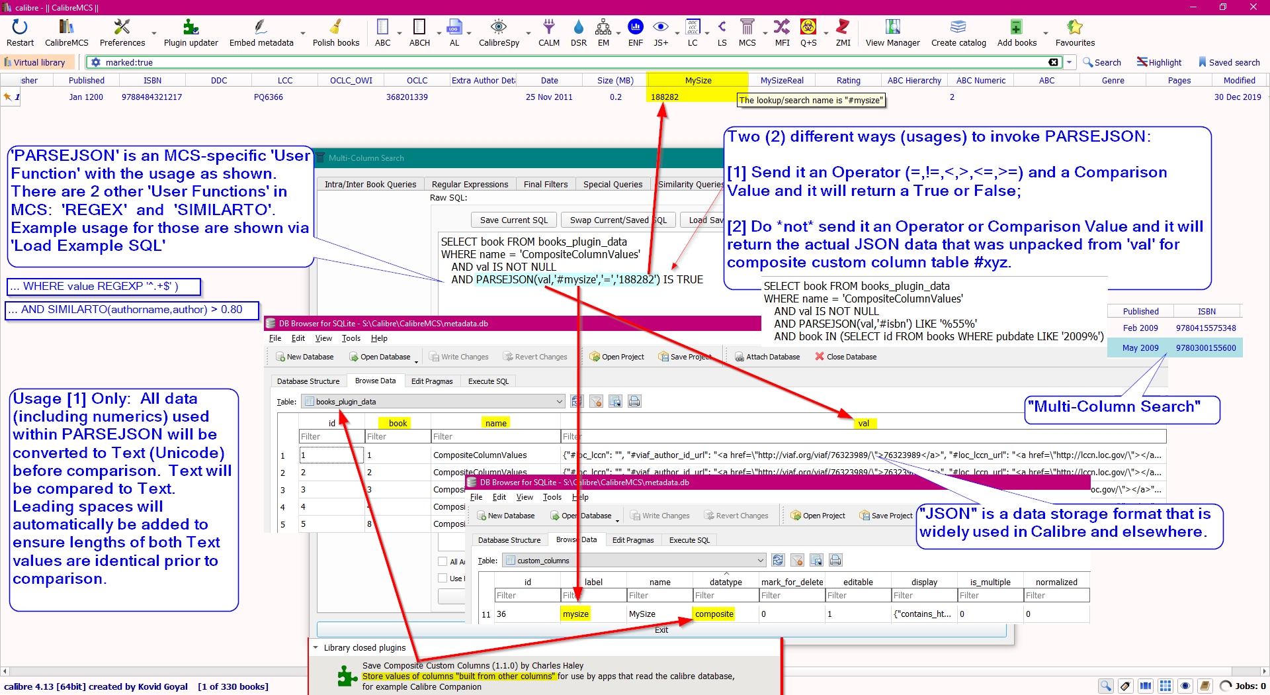
Task: Open the Special Queries tab
Action: (613, 184)
